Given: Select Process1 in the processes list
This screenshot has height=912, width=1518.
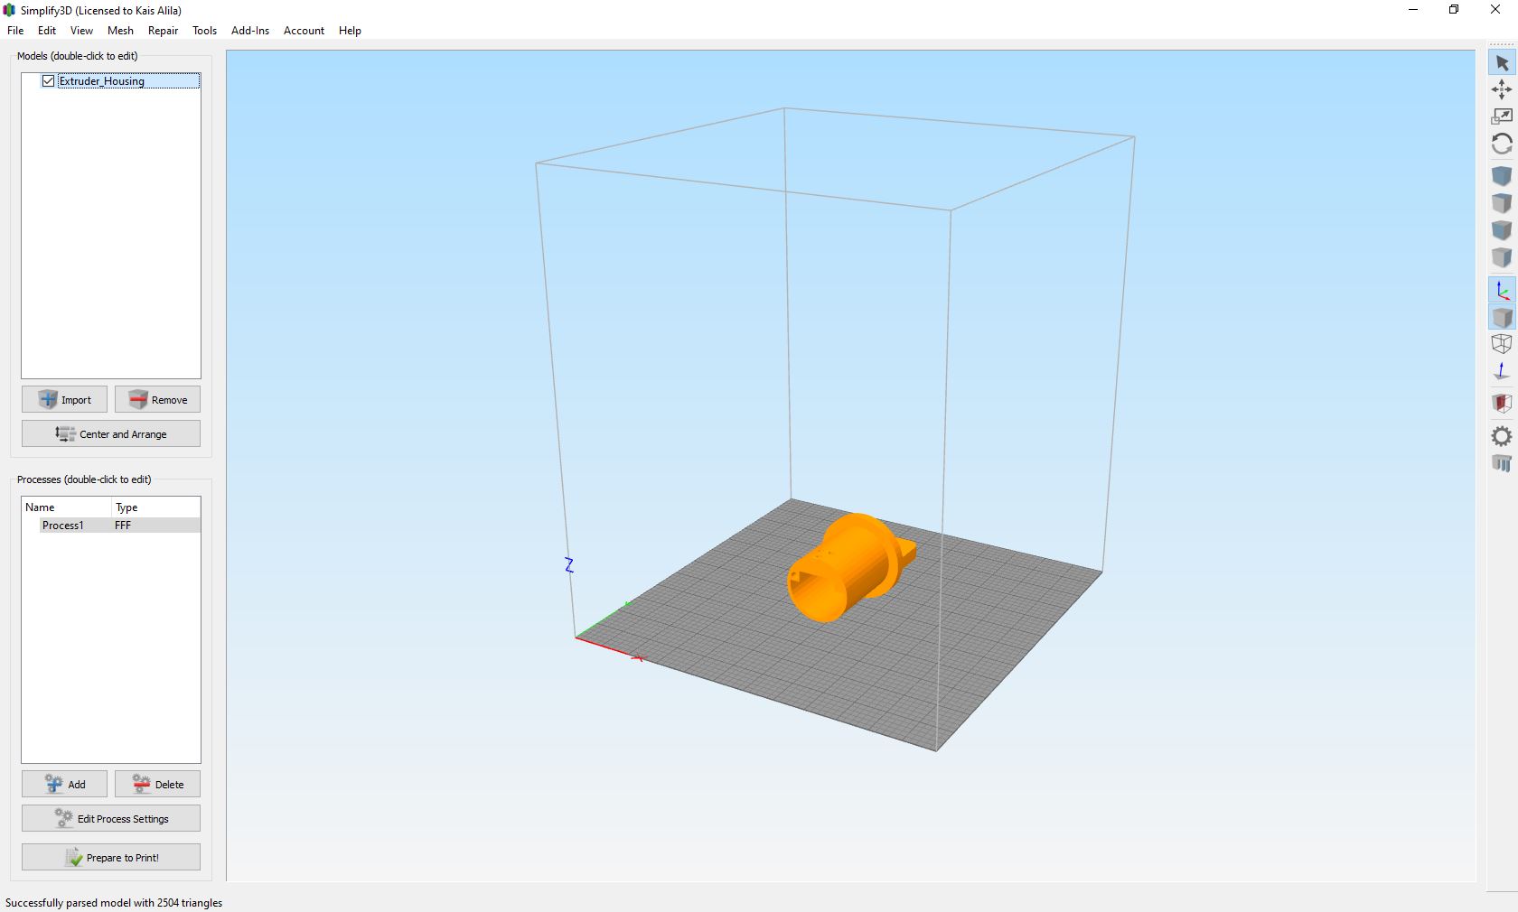Looking at the screenshot, I should coord(62,526).
